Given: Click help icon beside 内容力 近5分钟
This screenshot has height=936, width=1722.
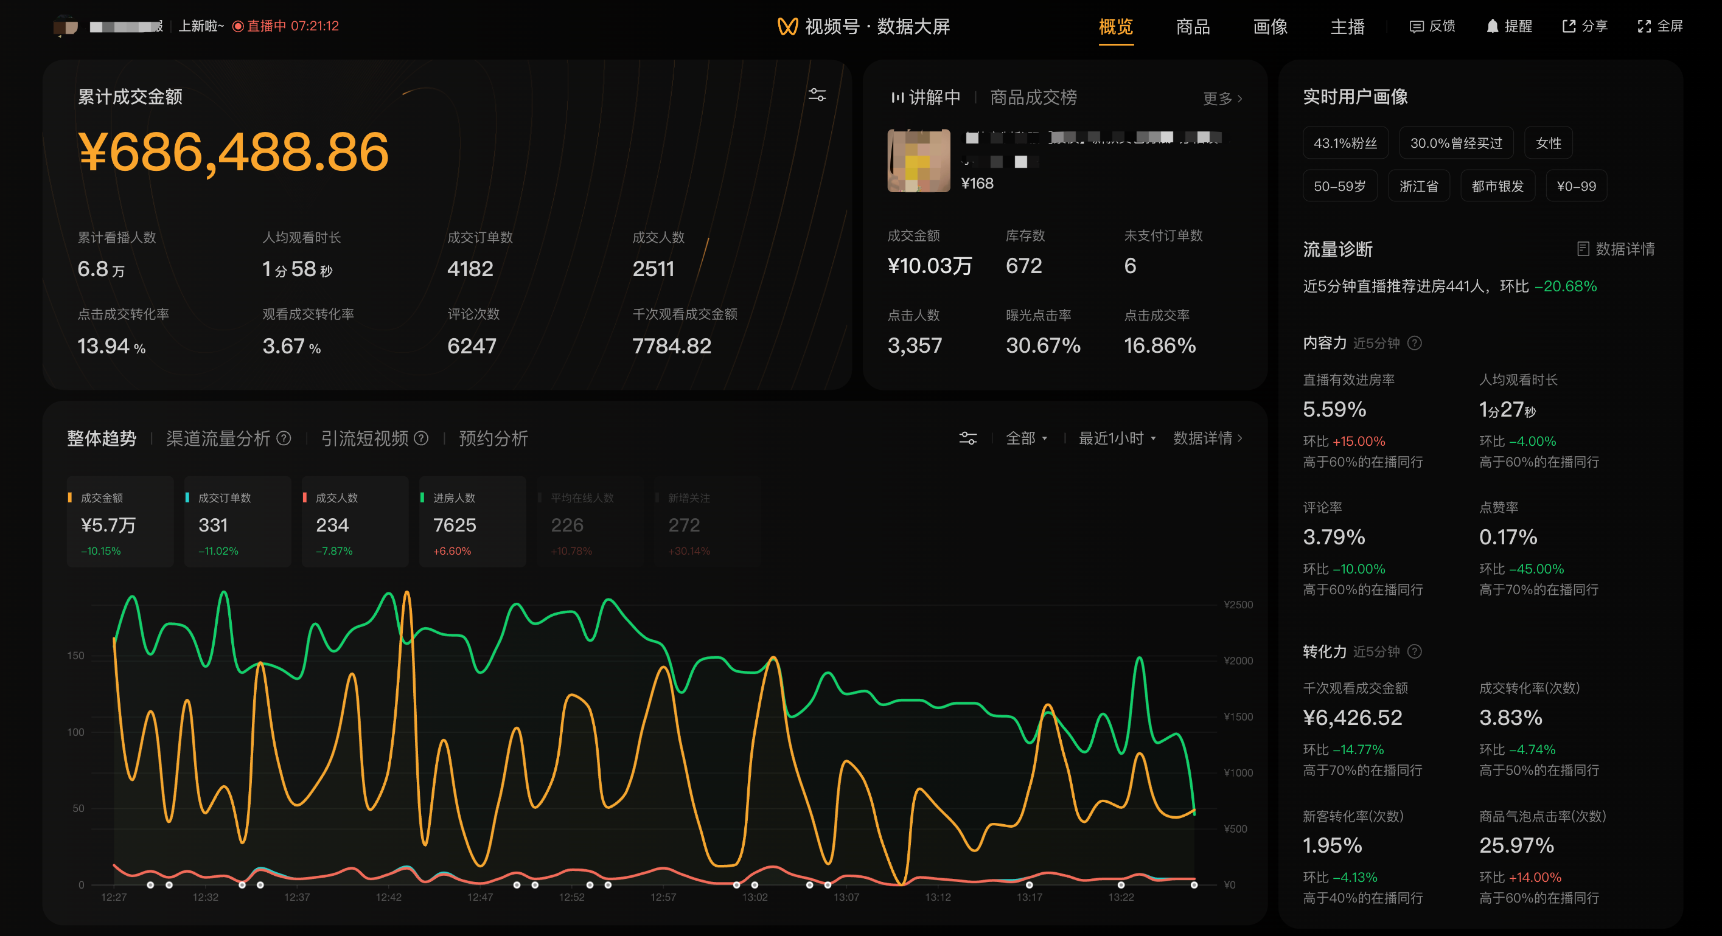Looking at the screenshot, I should 1415,344.
